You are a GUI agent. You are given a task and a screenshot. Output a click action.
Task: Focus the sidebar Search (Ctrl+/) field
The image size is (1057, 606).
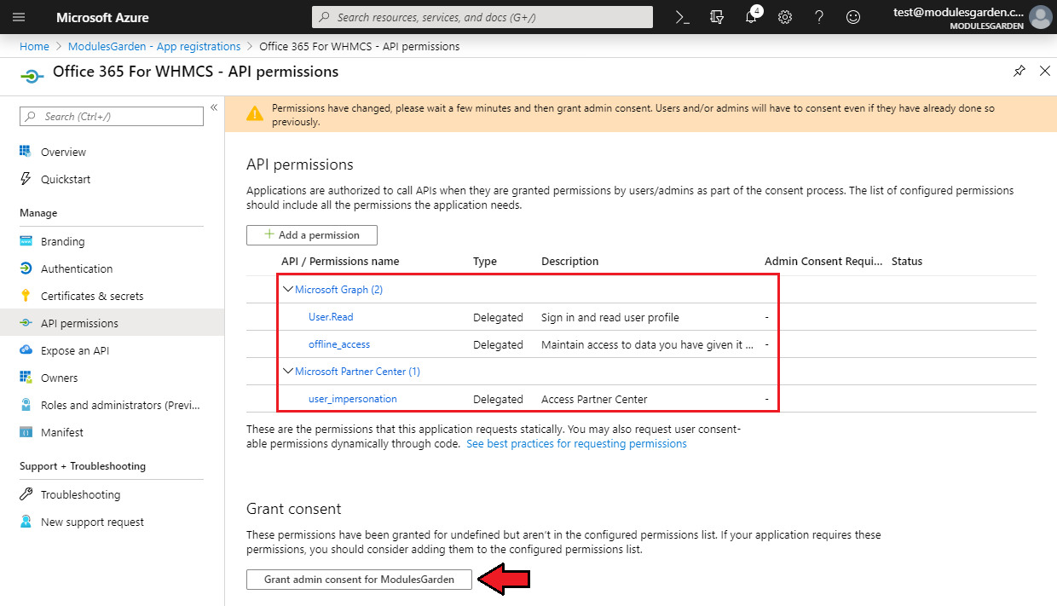pos(112,116)
